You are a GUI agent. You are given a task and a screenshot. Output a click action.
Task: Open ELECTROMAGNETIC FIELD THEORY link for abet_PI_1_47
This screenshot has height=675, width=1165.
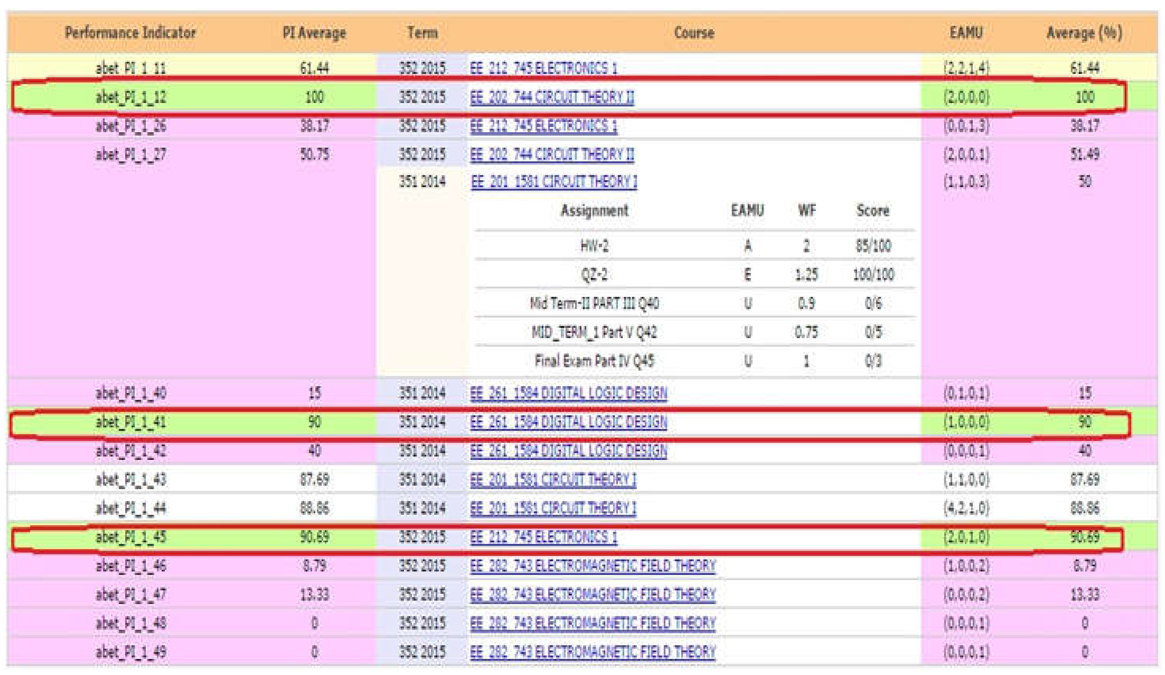tap(592, 594)
